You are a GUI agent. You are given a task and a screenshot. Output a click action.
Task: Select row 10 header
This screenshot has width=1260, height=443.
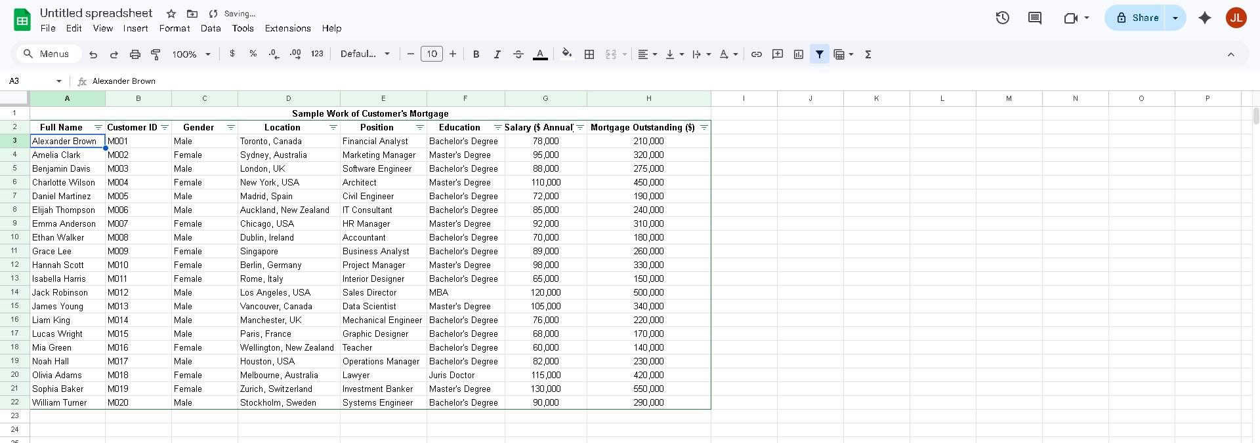pyautogui.click(x=14, y=237)
